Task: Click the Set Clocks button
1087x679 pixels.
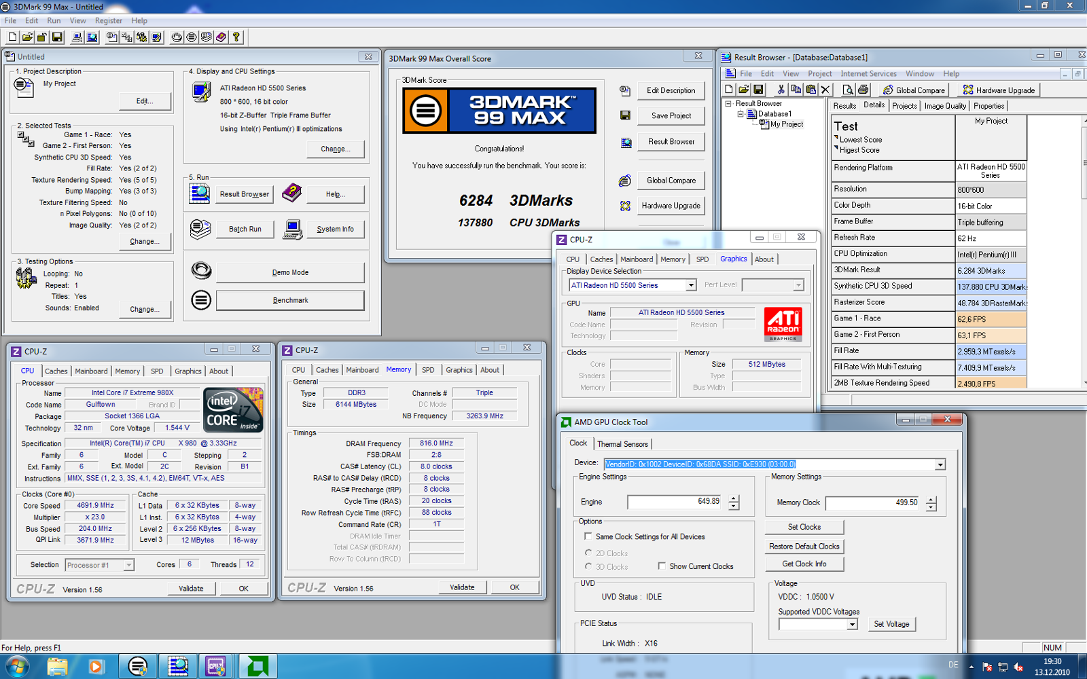Action: 804,527
